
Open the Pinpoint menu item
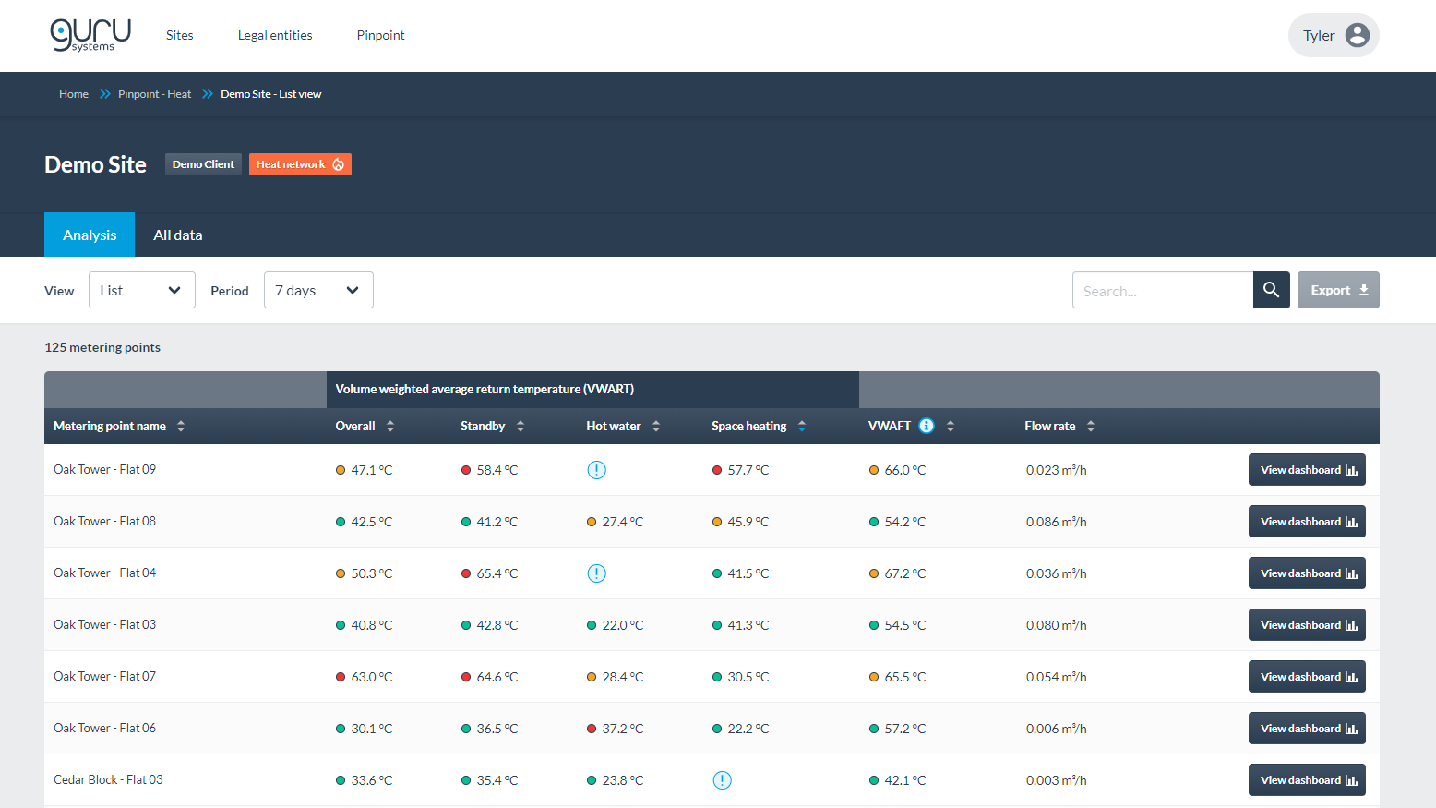(380, 35)
